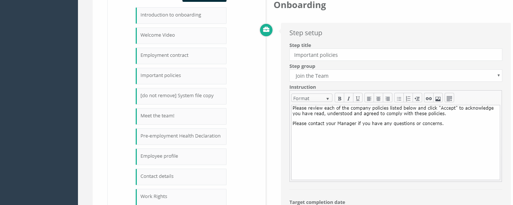Click the Step title input field
Viewport: 513px width, 205px height.
coord(396,55)
